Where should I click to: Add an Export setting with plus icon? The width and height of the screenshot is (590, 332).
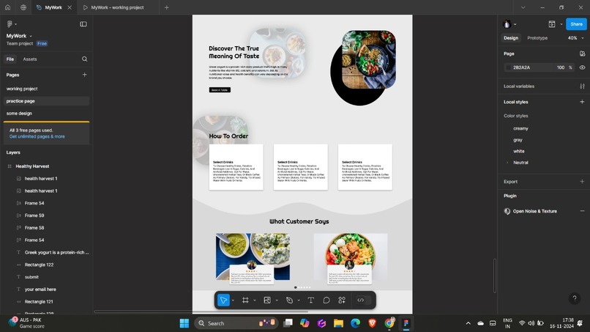[582, 181]
